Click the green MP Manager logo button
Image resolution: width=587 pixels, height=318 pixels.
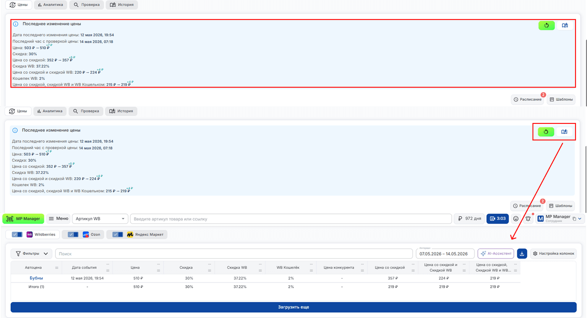[23, 219]
